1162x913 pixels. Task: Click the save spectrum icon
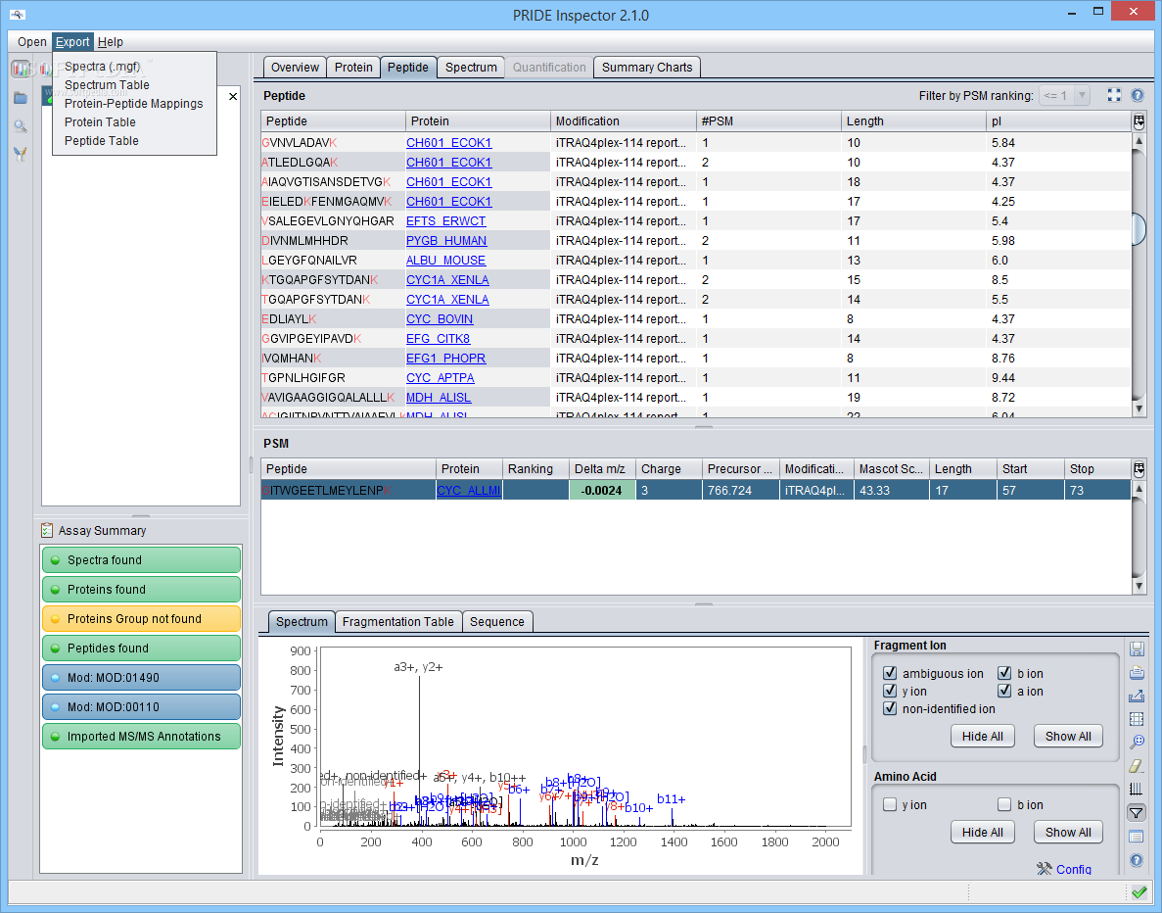pos(1137,649)
